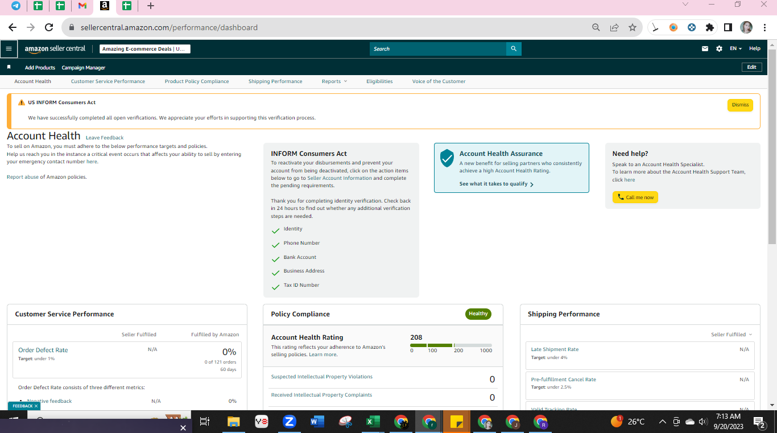Click the Learn more link under Account Health Rating
777x433 pixels.
pos(323,354)
